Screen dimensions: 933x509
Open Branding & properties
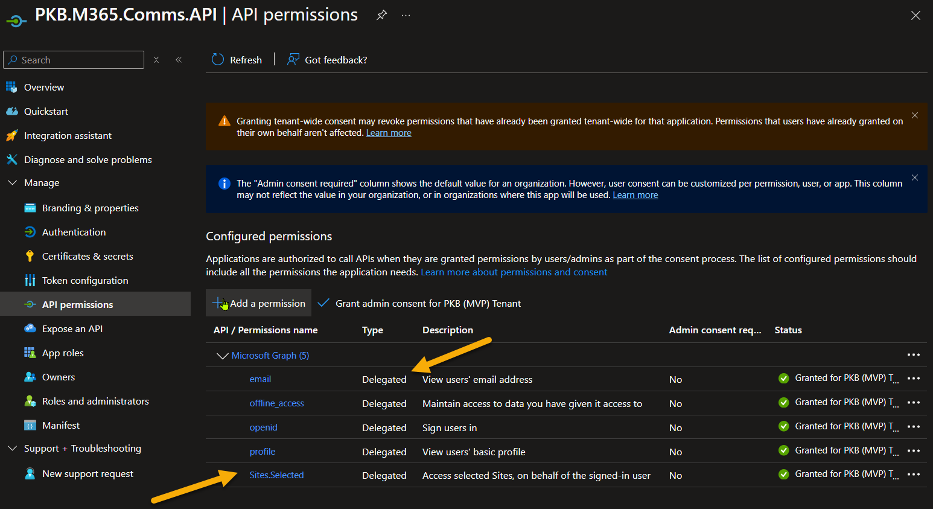90,208
